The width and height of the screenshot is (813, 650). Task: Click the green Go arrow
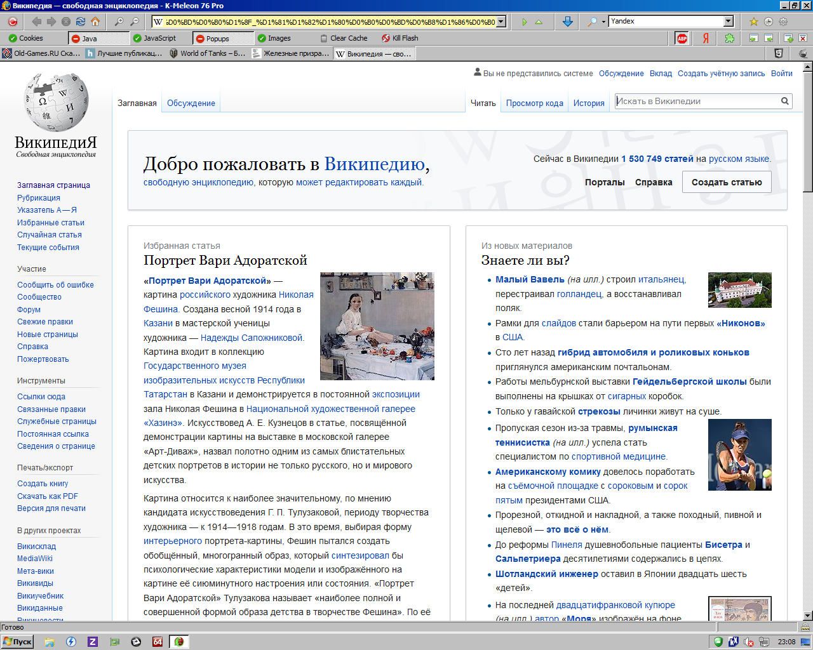[524, 22]
